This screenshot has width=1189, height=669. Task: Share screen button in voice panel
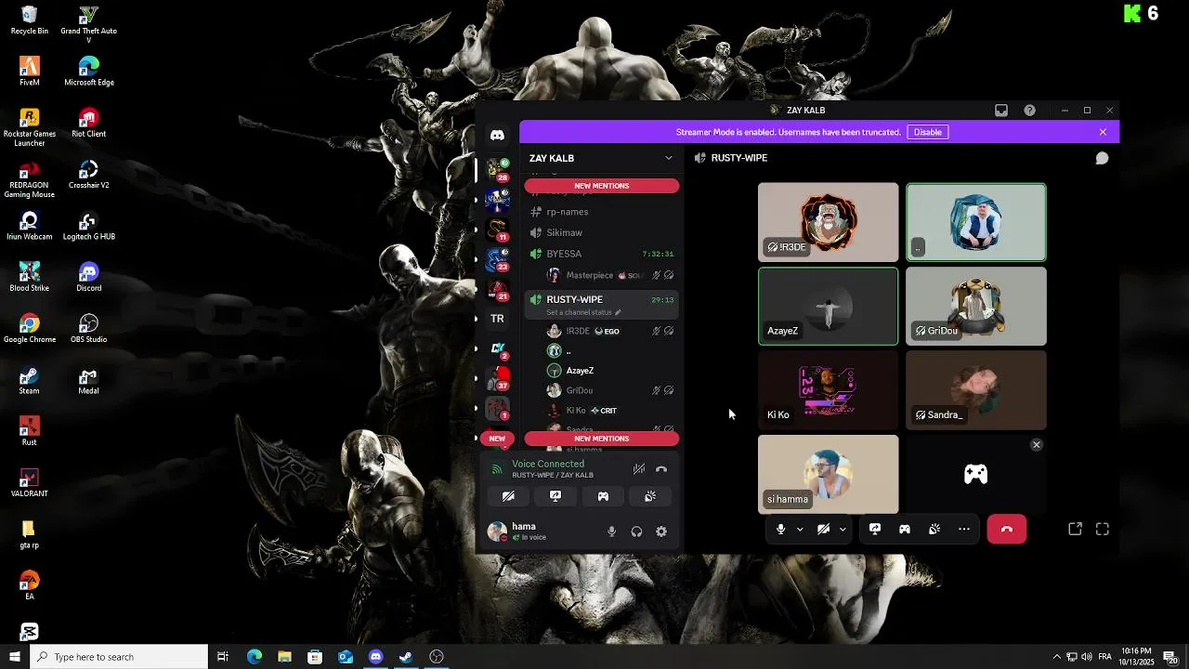pyautogui.click(x=555, y=496)
